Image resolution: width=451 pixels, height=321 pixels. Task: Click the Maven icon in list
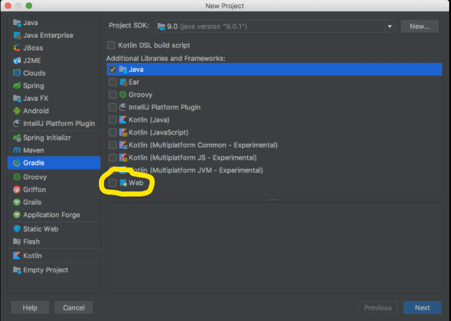17,150
